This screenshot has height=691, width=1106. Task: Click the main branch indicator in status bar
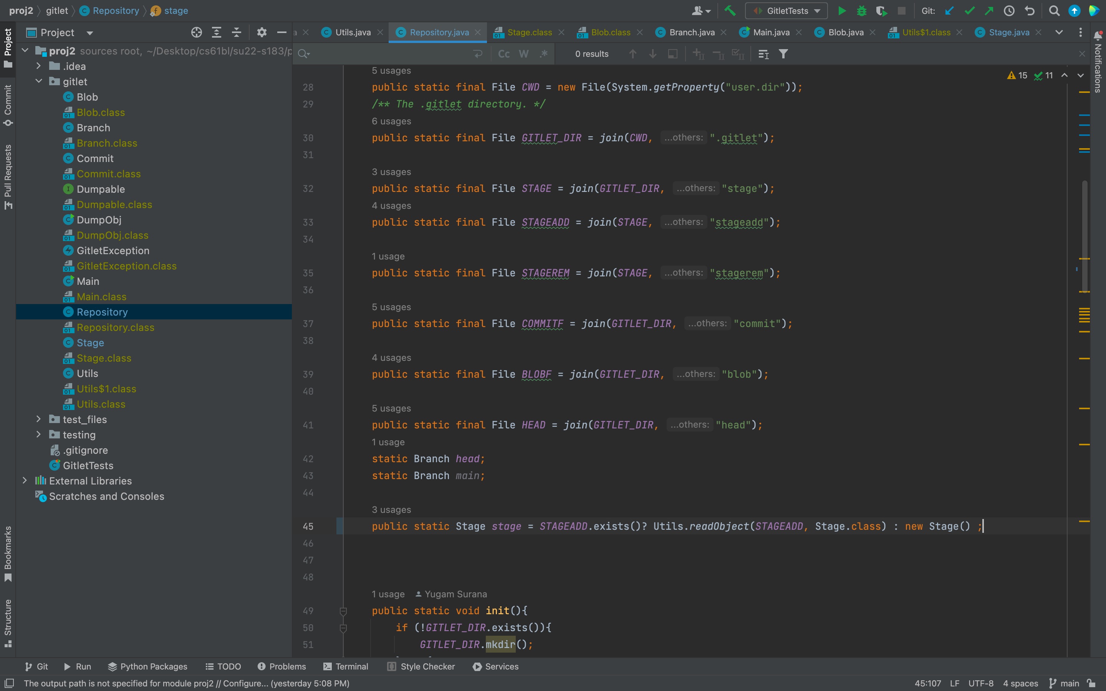click(x=1065, y=683)
